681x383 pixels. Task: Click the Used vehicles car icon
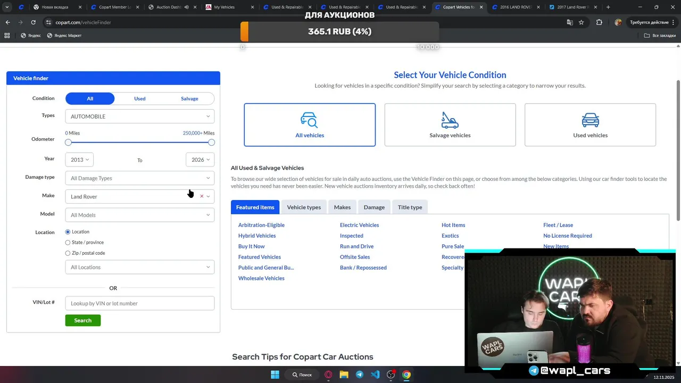click(x=590, y=120)
